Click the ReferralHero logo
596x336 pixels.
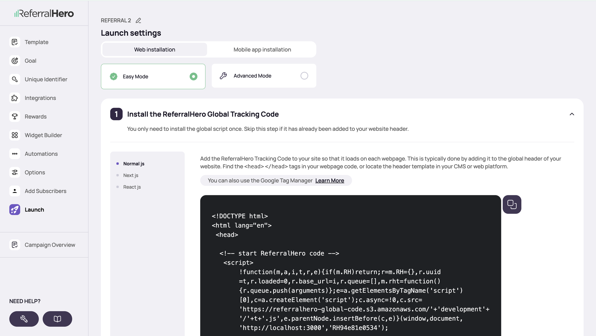click(x=44, y=13)
